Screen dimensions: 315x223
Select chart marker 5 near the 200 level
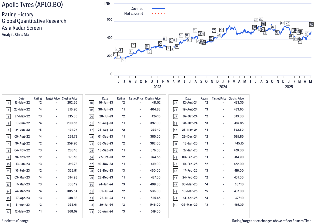(x=123, y=60)
